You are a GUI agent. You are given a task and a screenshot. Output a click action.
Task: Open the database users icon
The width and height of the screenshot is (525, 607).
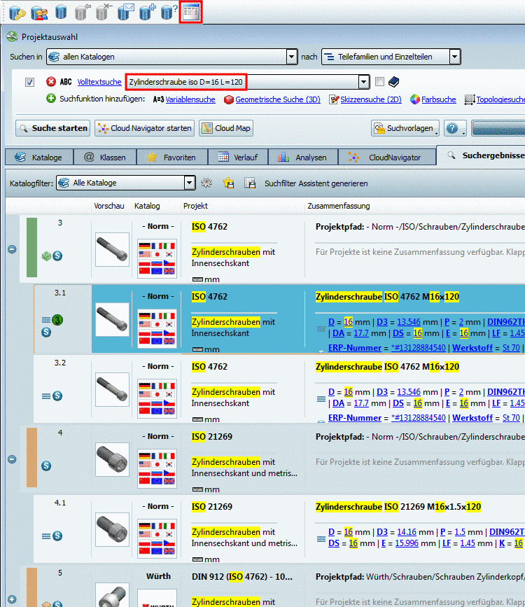point(39,13)
